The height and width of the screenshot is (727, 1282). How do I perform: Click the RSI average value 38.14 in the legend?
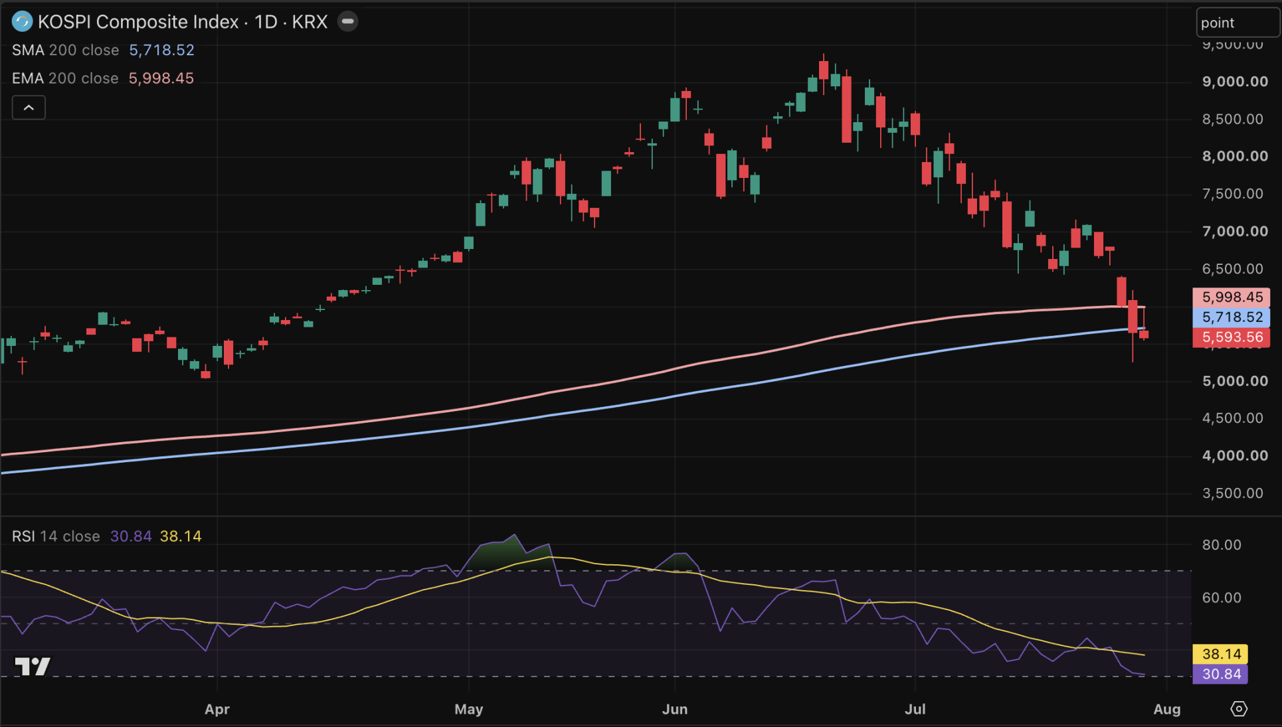(x=181, y=536)
